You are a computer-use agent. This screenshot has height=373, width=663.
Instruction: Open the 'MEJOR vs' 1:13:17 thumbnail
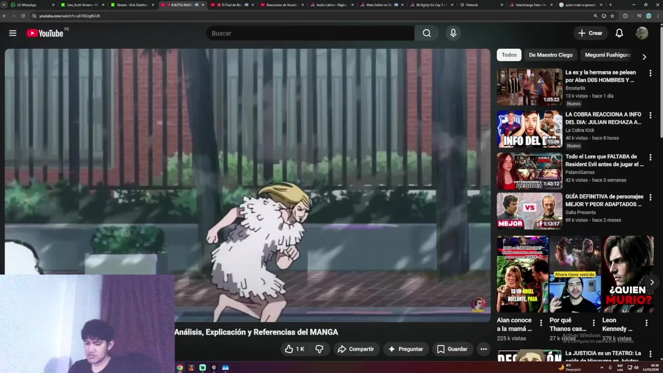[529, 211]
